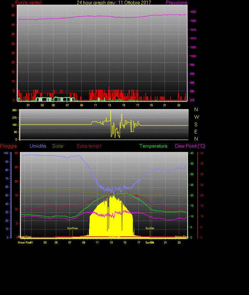249x295 pixels.
Task: Click the 'SunSet' marker label in chart
Action: point(150,228)
